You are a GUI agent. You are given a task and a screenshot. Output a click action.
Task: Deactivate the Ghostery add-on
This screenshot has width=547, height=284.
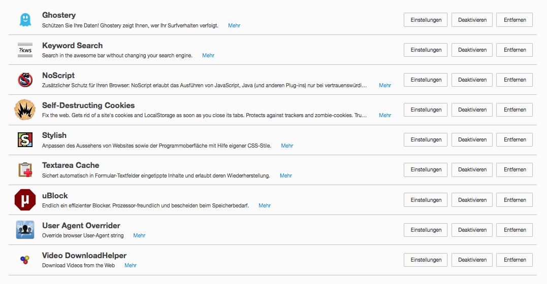[x=472, y=20]
